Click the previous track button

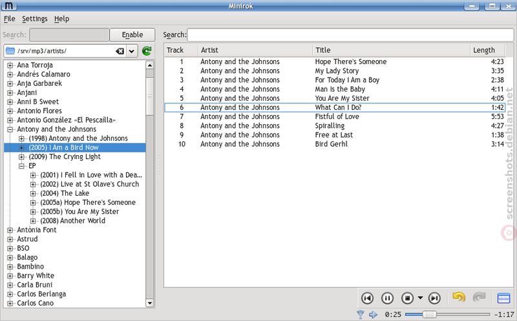point(367,298)
